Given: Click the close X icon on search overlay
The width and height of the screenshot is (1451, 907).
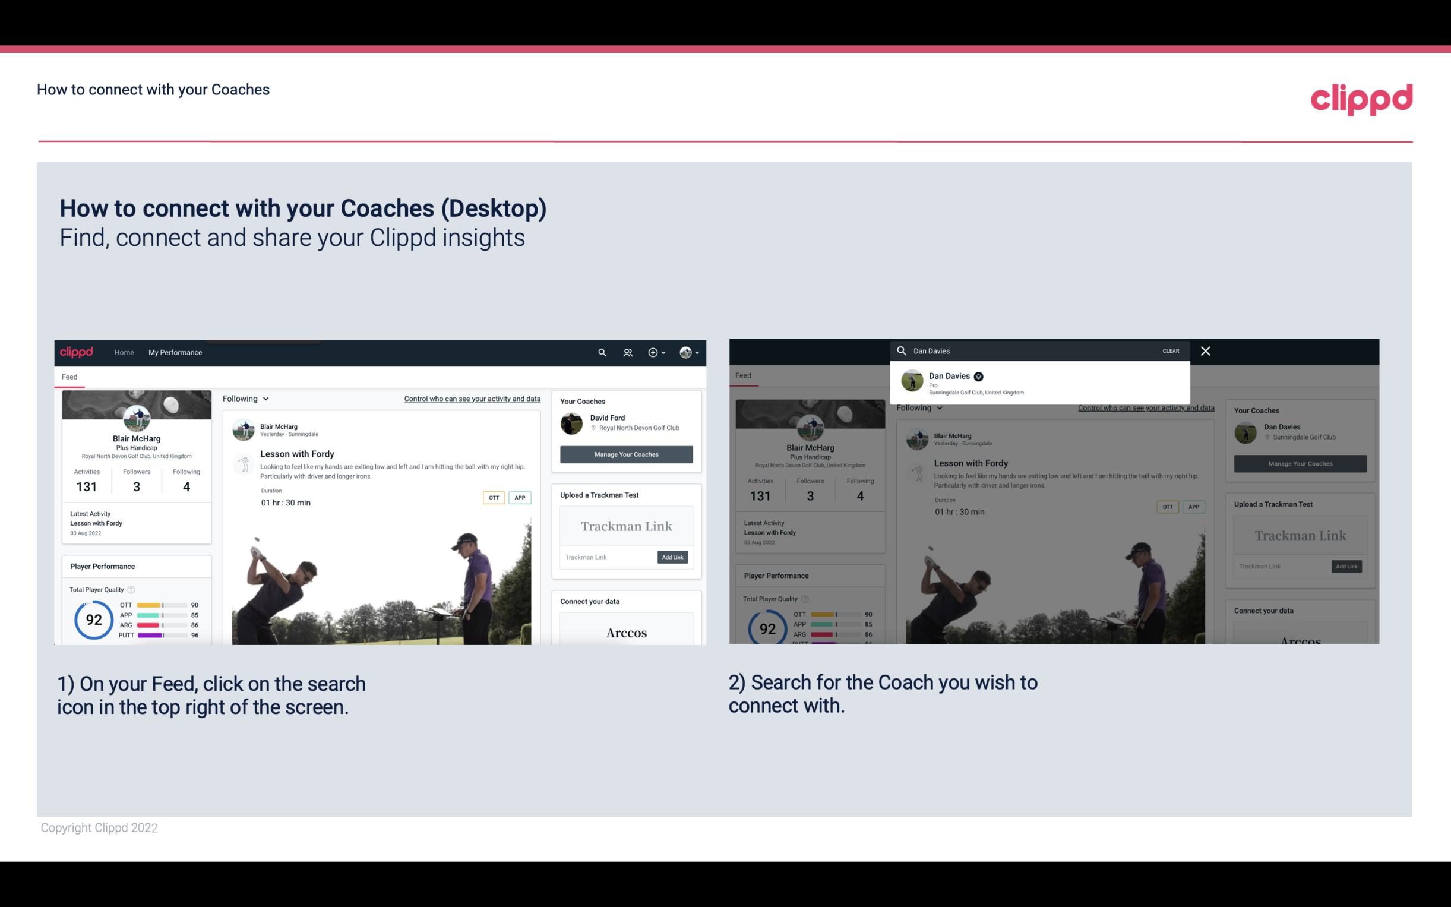Looking at the screenshot, I should click(x=1205, y=350).
